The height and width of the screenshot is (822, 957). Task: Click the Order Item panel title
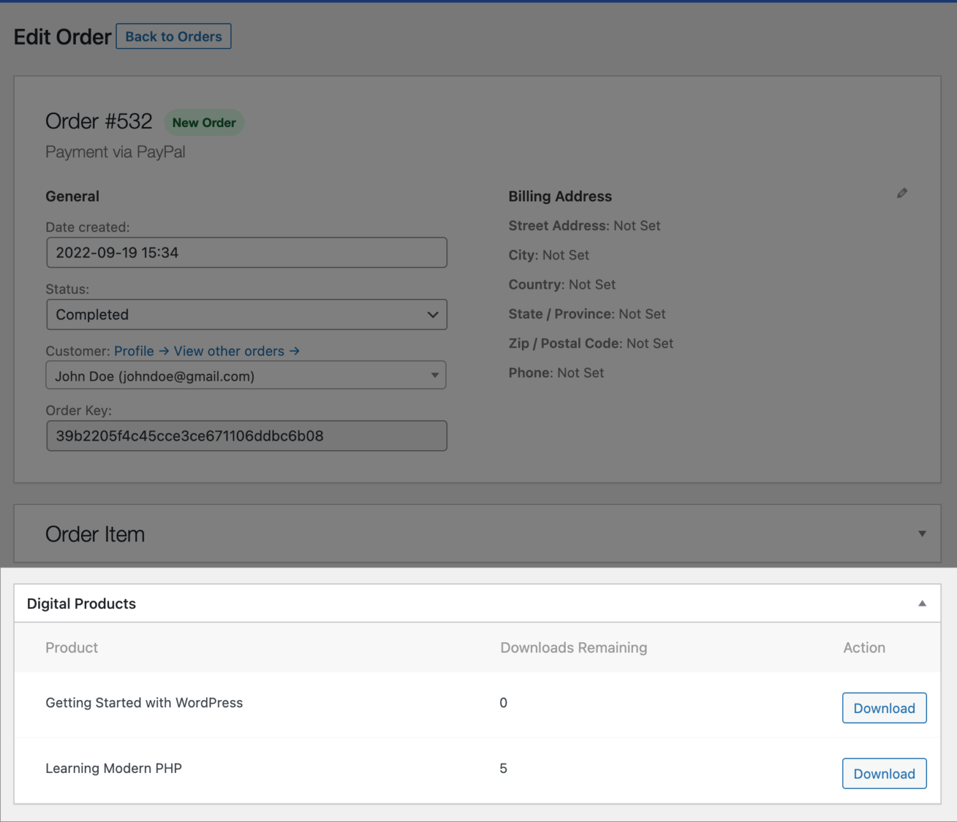[x=95, y=534]
